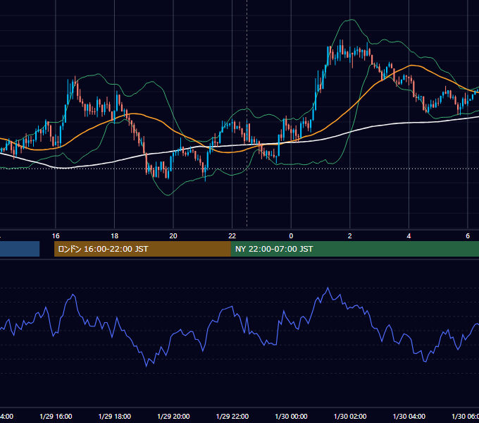Click the 2 hour label on price chart axis

click(350, 236)
